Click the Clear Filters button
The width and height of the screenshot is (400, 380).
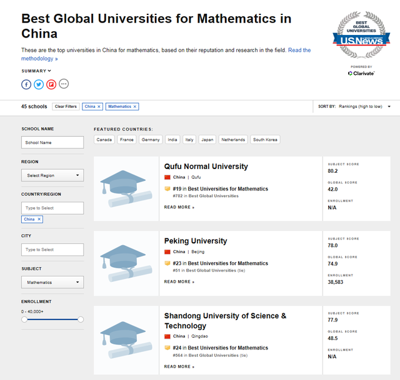coord(66,107)
